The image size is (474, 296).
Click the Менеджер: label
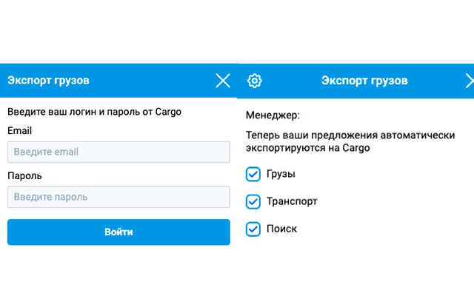[273, 115]
